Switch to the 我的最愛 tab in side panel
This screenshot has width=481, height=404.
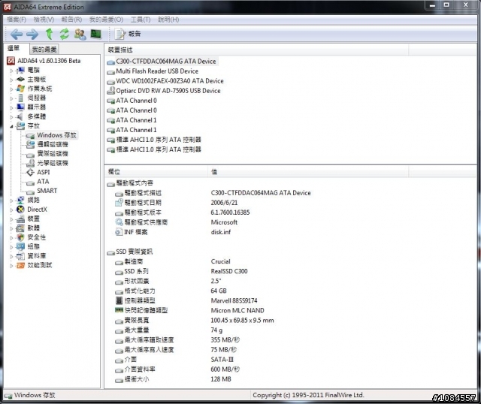point(44,50)
